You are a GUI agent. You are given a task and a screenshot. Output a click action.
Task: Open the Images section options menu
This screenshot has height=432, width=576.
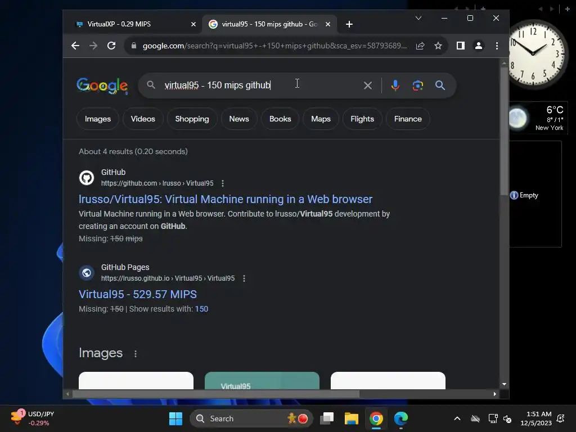point(136,354)
